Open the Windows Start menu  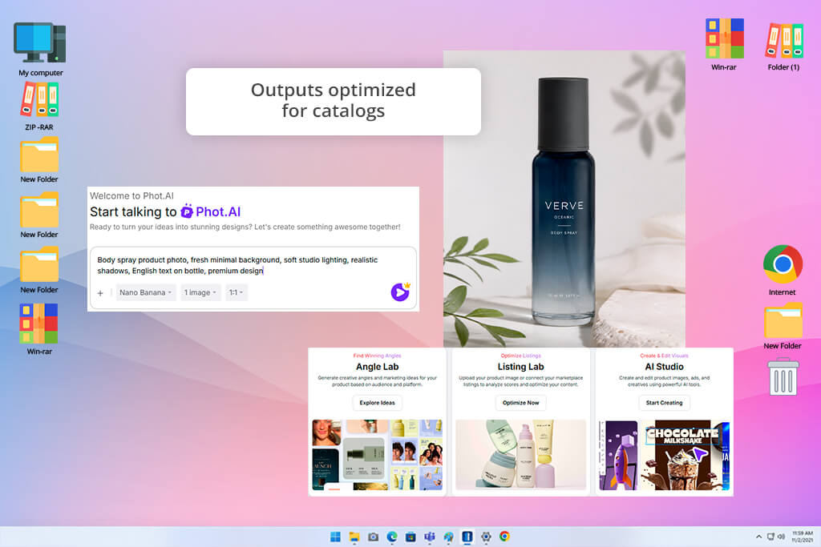[x=336, y=537]
